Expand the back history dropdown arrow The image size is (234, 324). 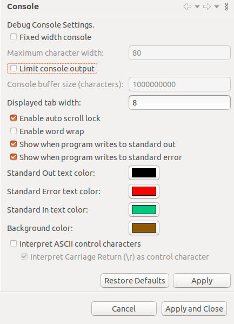(x=197, y=7)
